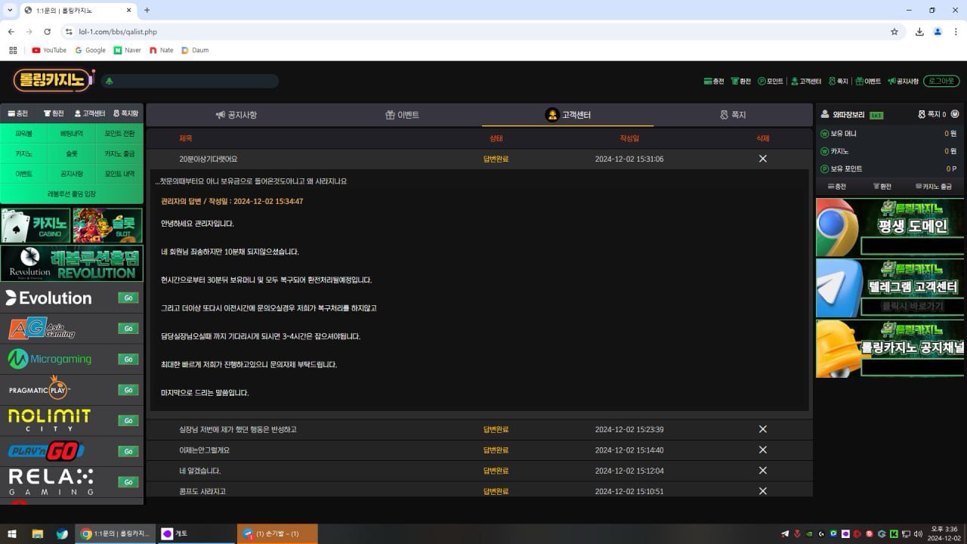Click the 로그아웃 button
The height and width of the screenshot is (544, 967).
(x=941, y=81)
